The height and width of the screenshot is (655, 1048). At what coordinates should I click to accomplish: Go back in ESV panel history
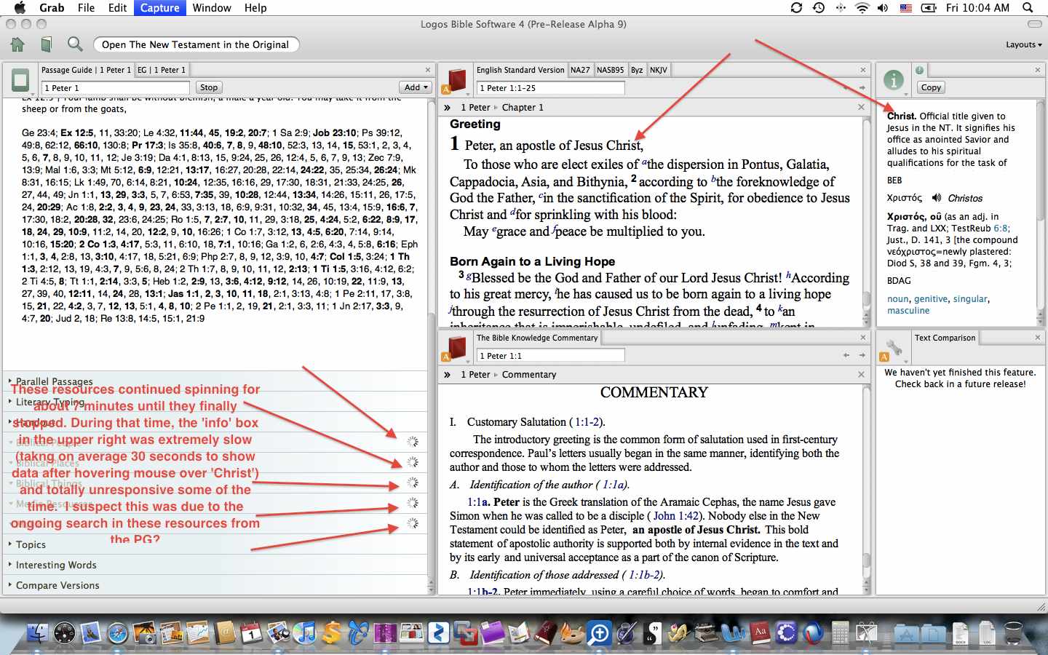pos(846,87)
